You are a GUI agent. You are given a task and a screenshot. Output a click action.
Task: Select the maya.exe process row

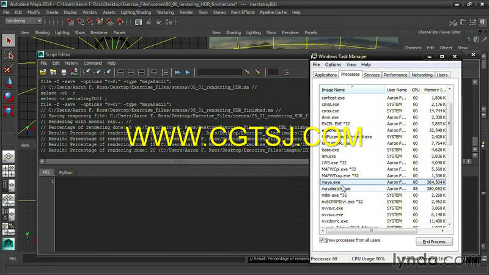[x=383, y=182]
